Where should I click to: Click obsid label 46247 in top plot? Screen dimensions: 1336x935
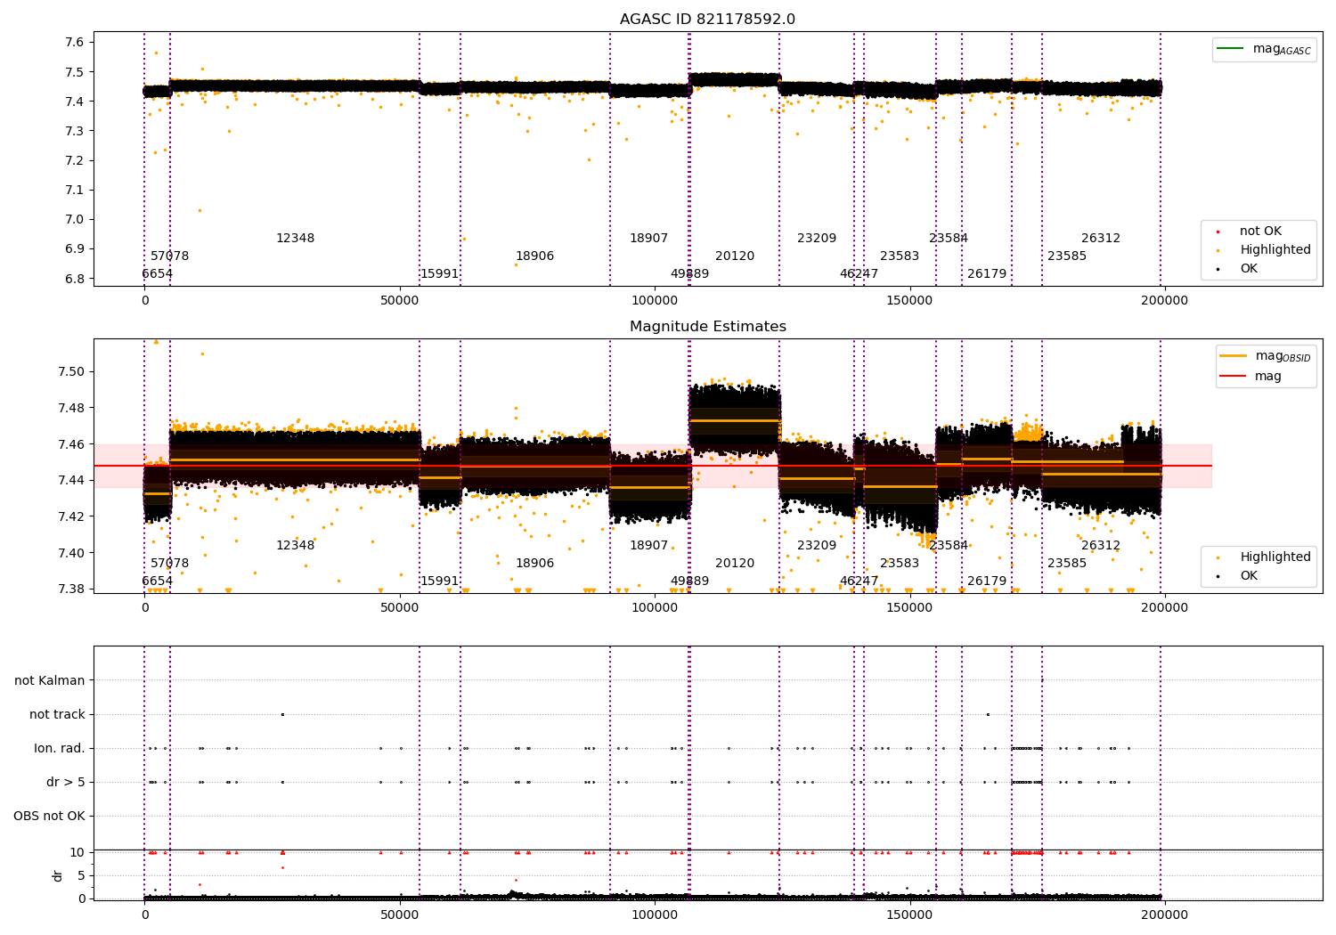pos(859,274)
